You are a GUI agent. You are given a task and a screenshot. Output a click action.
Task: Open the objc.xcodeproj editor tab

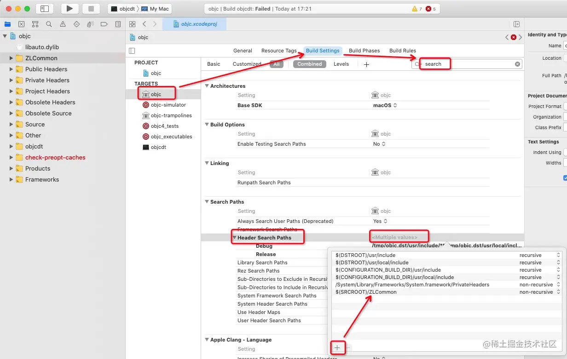(x=194, y=24)
